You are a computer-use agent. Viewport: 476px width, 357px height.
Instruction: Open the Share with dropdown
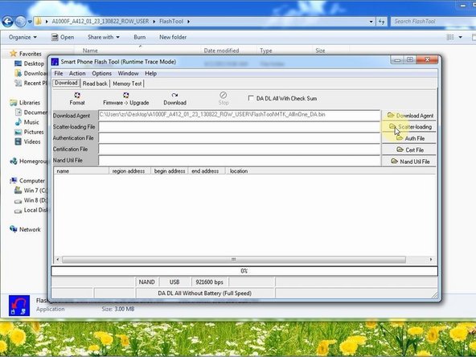tap(104, 37)
